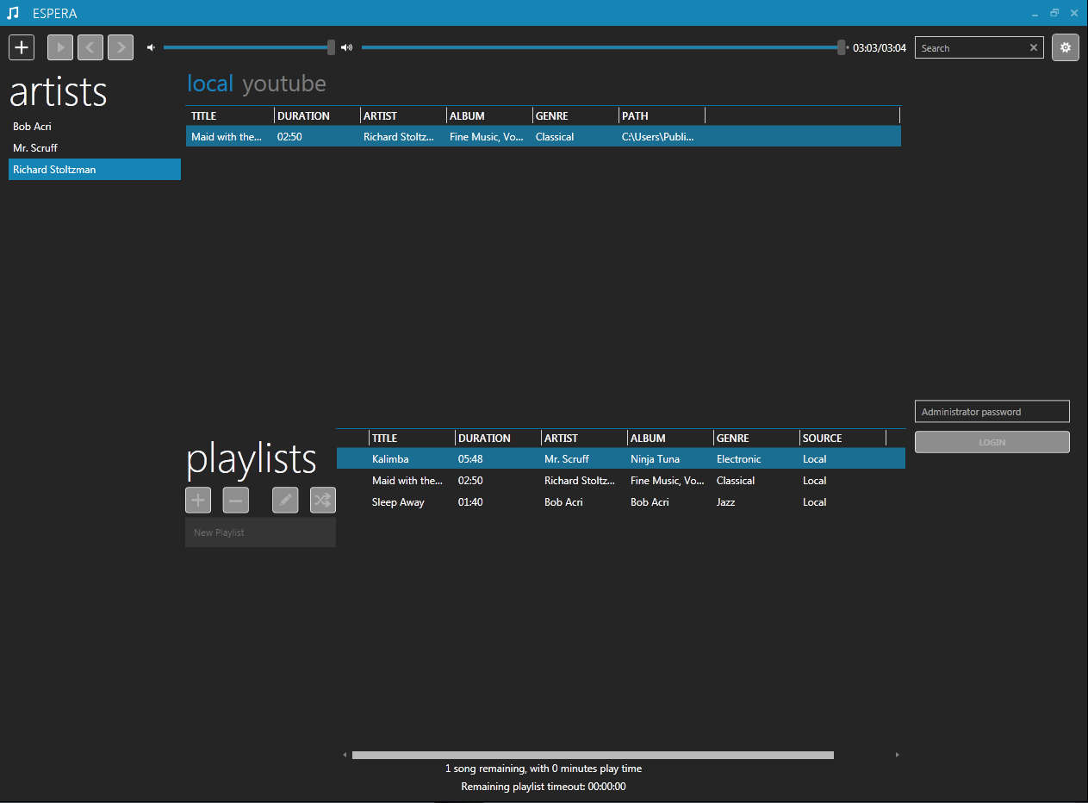This screenshot has height=803, width=1088.
Task: Skip to the next song
Action: click(x=121, y=47)
